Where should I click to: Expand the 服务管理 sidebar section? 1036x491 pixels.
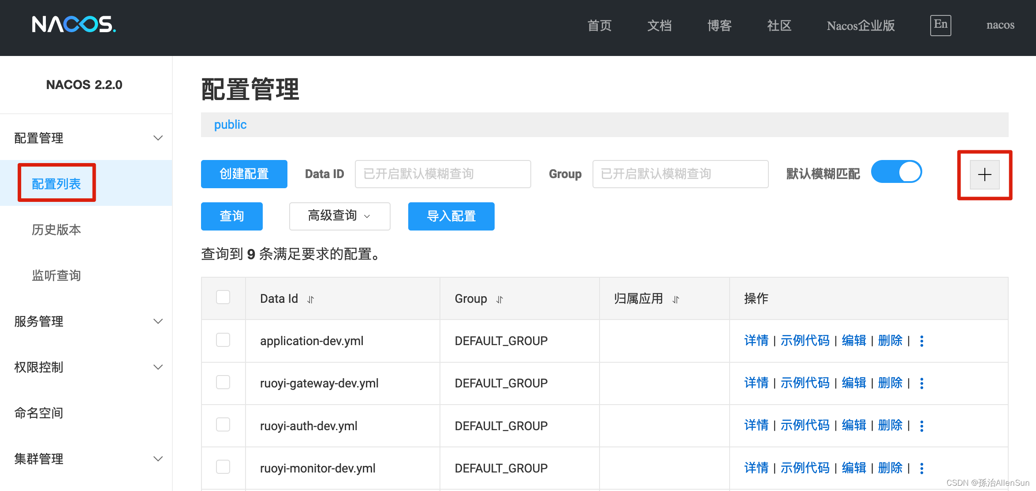[x=86, y=321]
